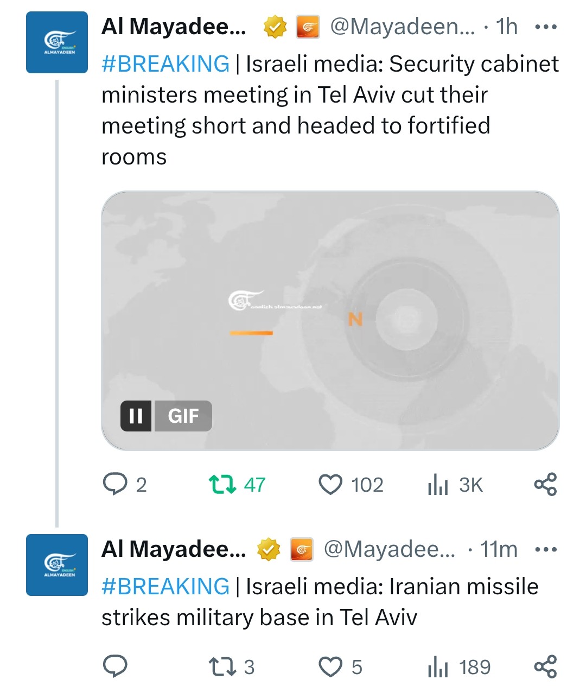
Task: Open more options on the 11m tweet
Action: pos(545,549)
